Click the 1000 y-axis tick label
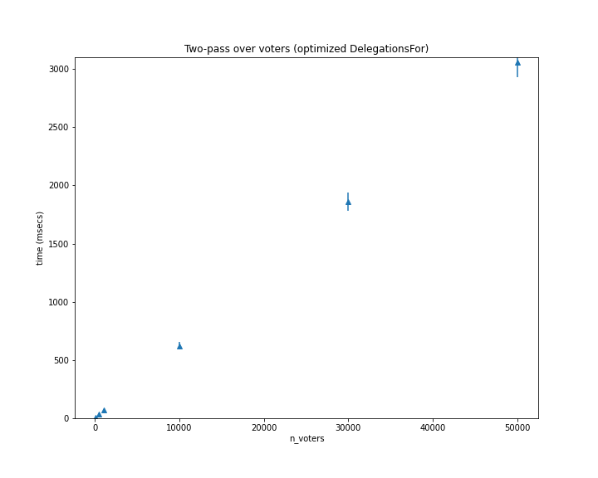This screenshot has height=478, width=598. [58, 302]
